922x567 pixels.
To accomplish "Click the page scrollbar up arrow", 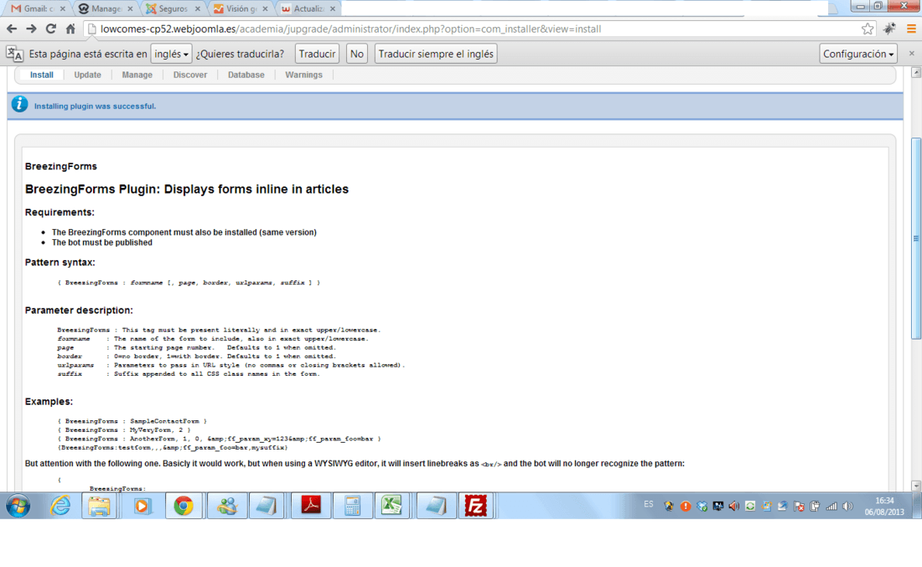I will coord(915,72).
